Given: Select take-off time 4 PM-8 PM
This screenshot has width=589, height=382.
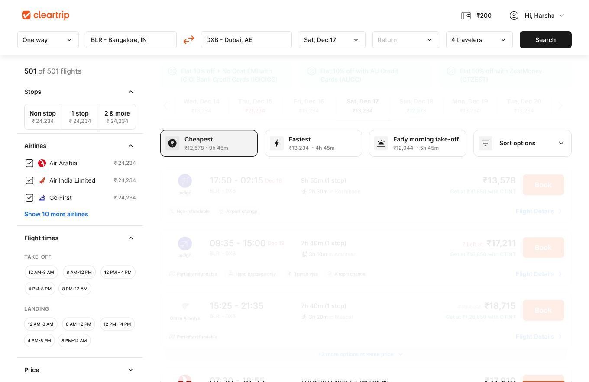Looking at the screenshot, I should click(x=40, y=289).
